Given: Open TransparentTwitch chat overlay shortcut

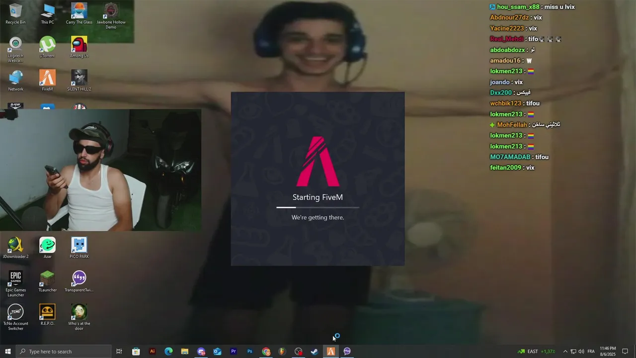Looking at the screenshot, I should pyautogui.click(x=79, y=281).
